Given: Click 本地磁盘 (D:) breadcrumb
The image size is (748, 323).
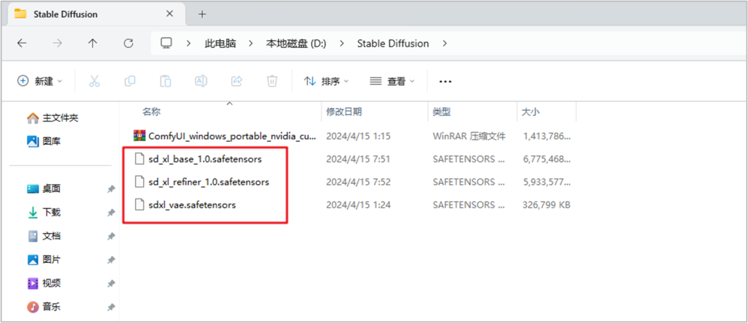Looking at the screenshot, I should (296, 44).
